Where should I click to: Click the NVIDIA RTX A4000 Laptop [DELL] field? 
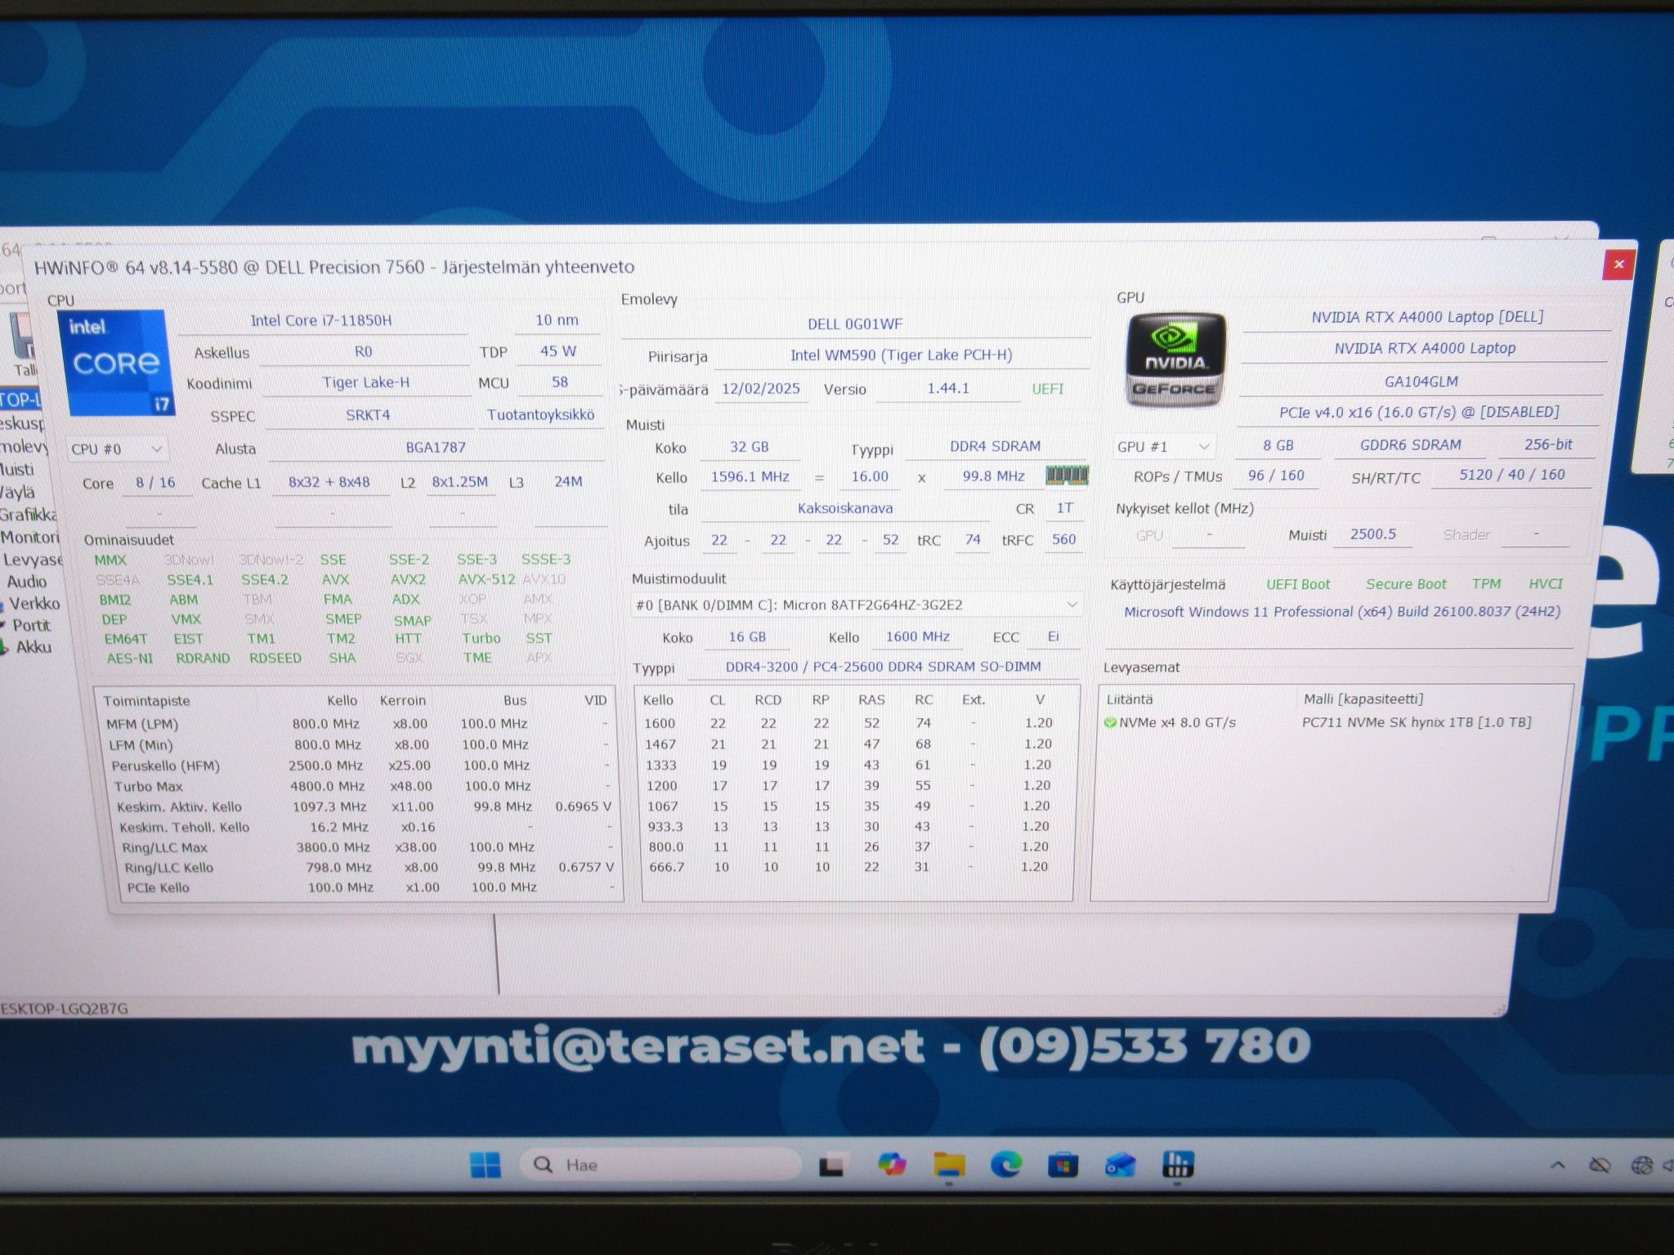1427,317
